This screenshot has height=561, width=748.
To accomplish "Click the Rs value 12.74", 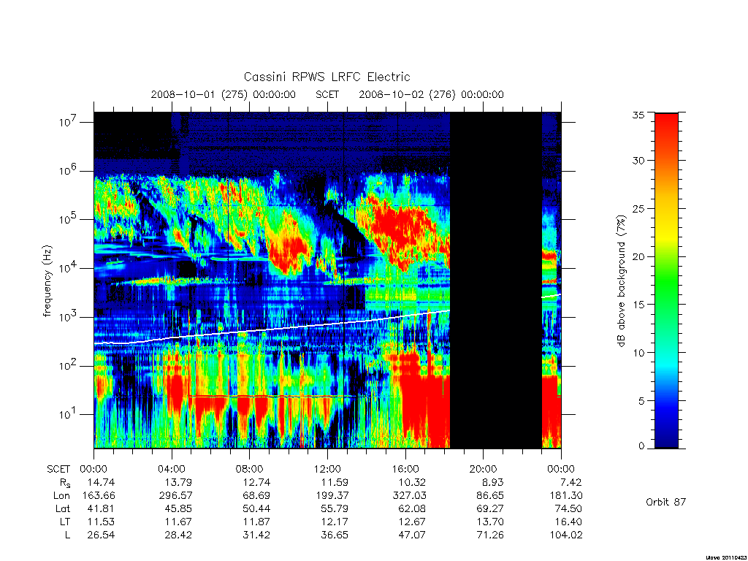I will coord(256,482).
